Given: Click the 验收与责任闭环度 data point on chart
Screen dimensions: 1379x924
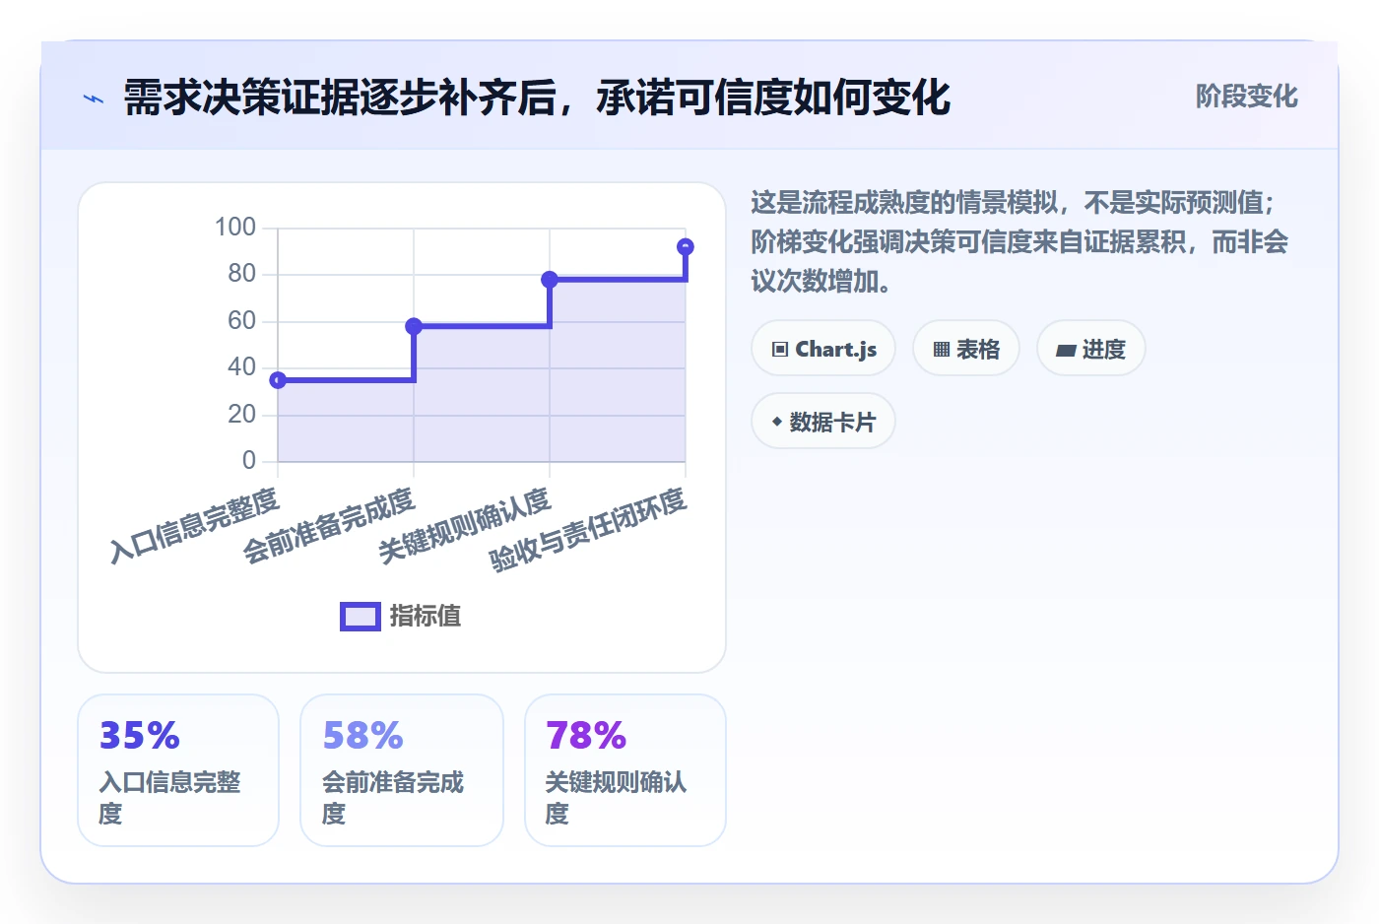Looking at the screenshot, I should tap(686, 246).
